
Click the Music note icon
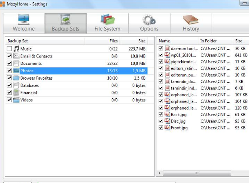click(16, 49)
